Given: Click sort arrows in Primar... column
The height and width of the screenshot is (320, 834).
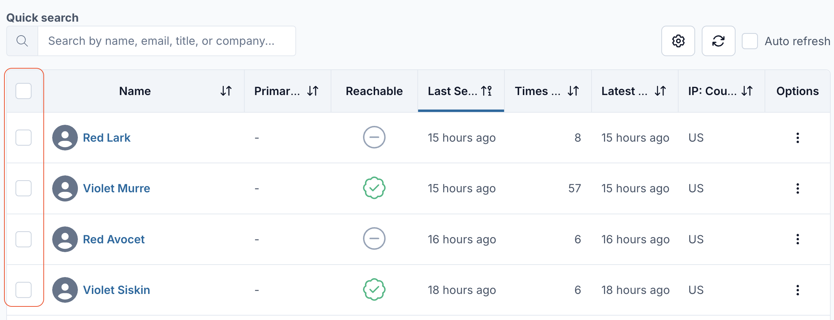Looking at the screenshot, I should tap(313, 91).
